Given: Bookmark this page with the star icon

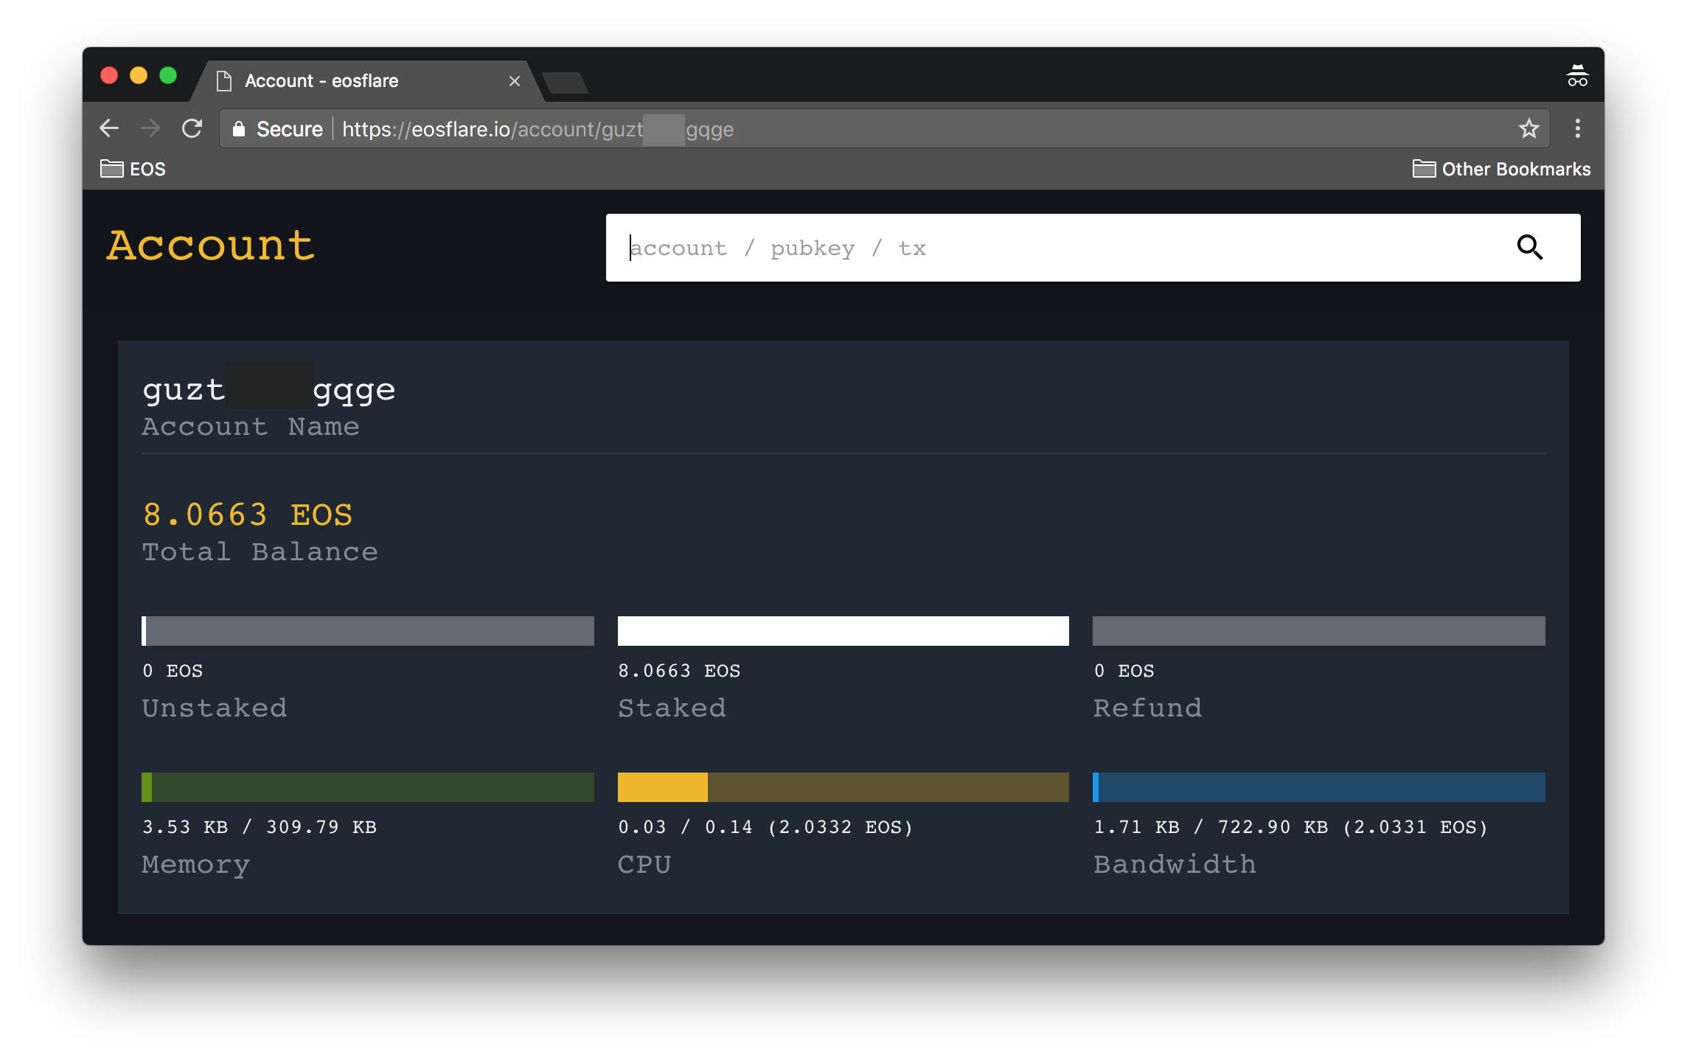Looking at the screenshot, I should coord(1528,129).
